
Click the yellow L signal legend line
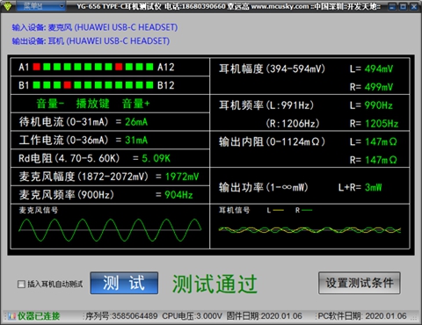(279, 210)
